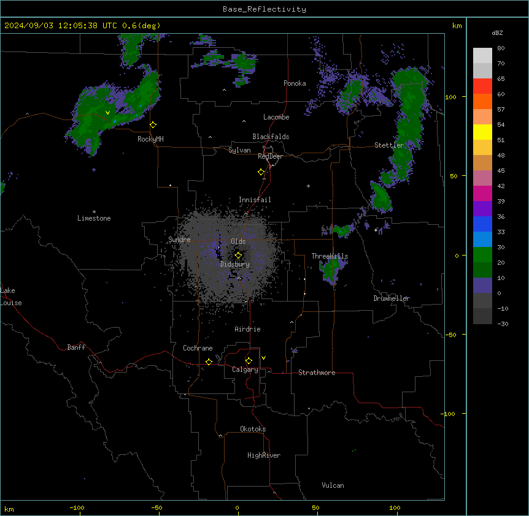Click the Sylvan label
Image resolution: width=529 pixels, height=516 pixels.
tap(239, 150)
